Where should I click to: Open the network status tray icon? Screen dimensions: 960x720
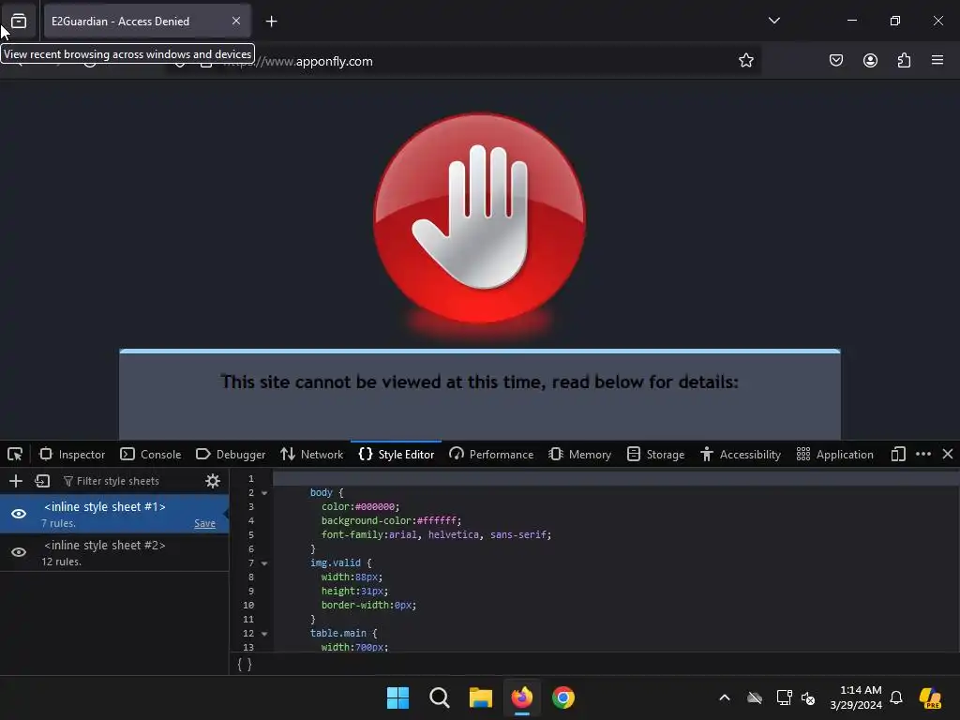click(x=784, y=697)
